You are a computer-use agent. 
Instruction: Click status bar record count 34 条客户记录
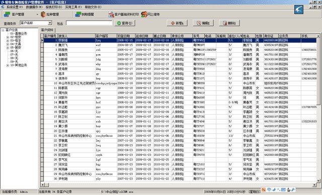pos(55,191)
